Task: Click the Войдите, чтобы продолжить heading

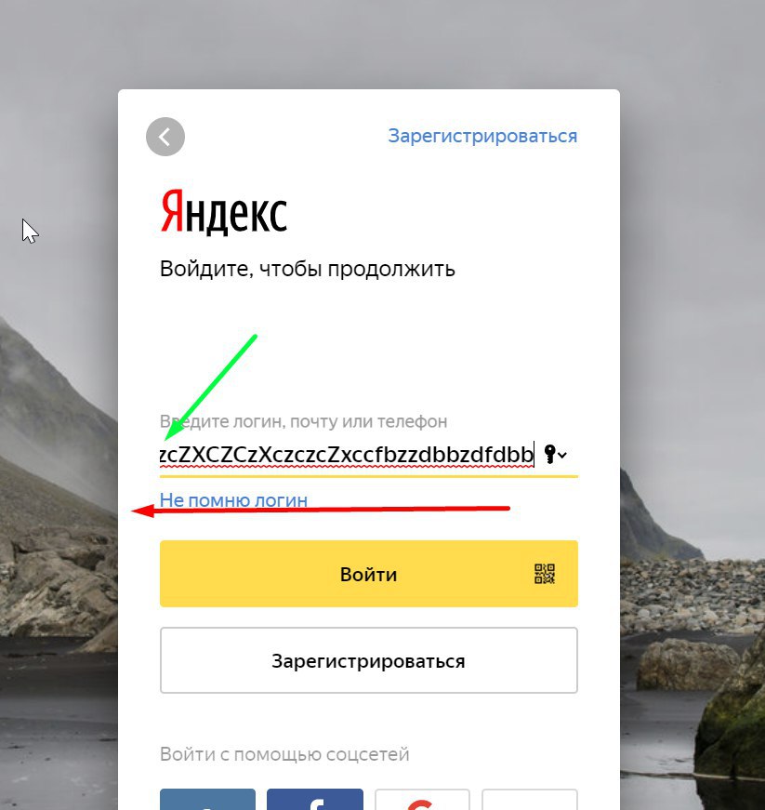Action: 308,269
